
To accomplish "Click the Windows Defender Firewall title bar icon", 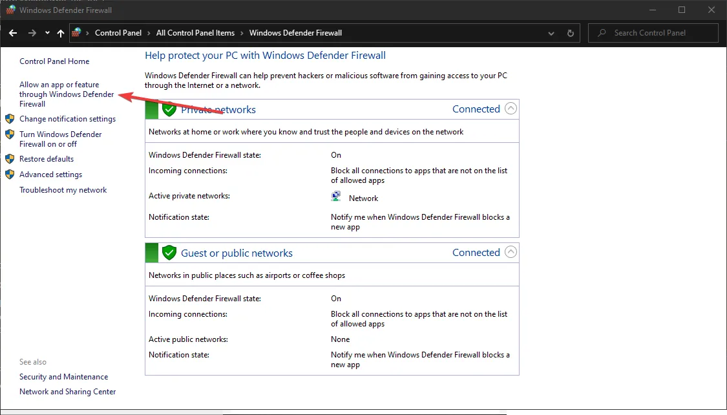I will 10,10.
